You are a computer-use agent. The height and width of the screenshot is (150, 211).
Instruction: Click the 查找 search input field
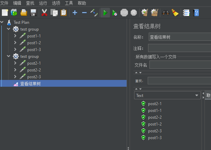[x=179, y=81]
